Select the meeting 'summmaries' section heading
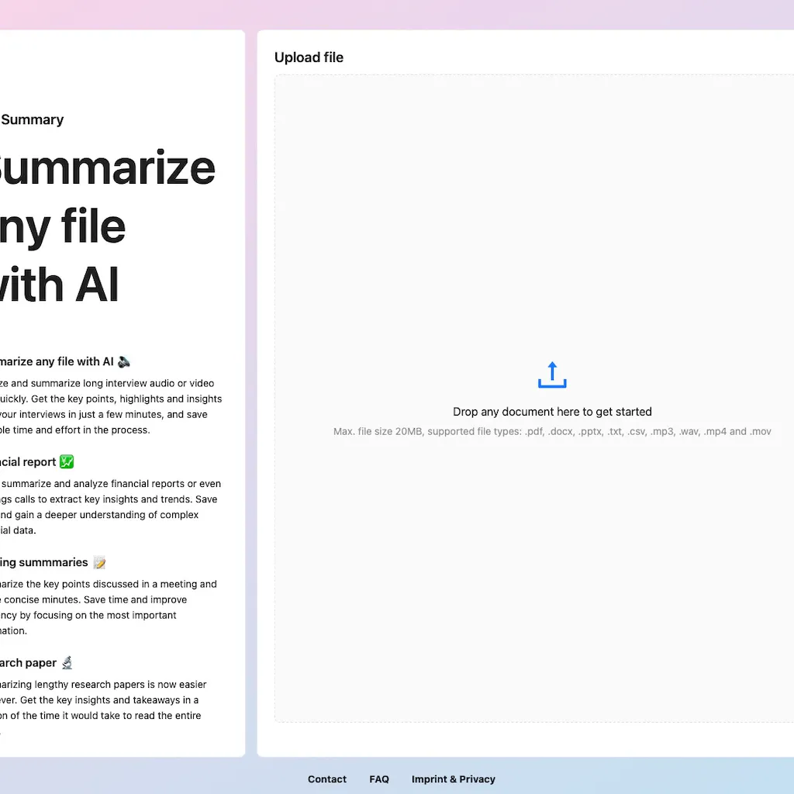This screenshot has height=794, width=794. point(43,562)
